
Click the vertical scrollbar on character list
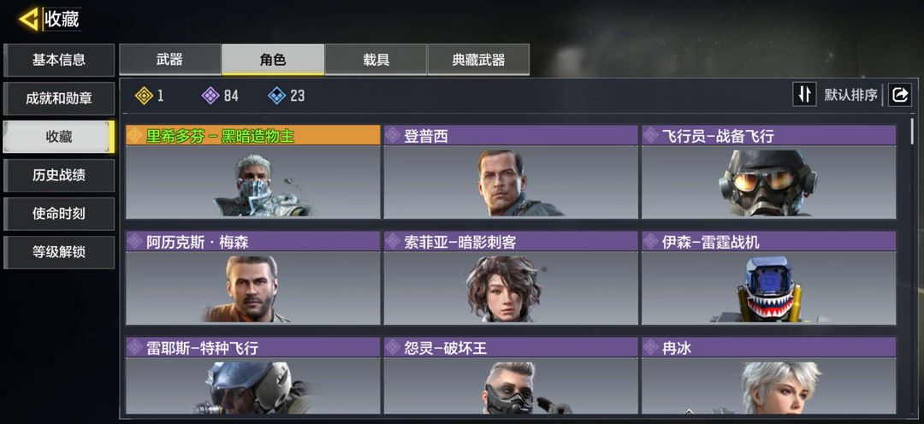click(x=913, y=132)
